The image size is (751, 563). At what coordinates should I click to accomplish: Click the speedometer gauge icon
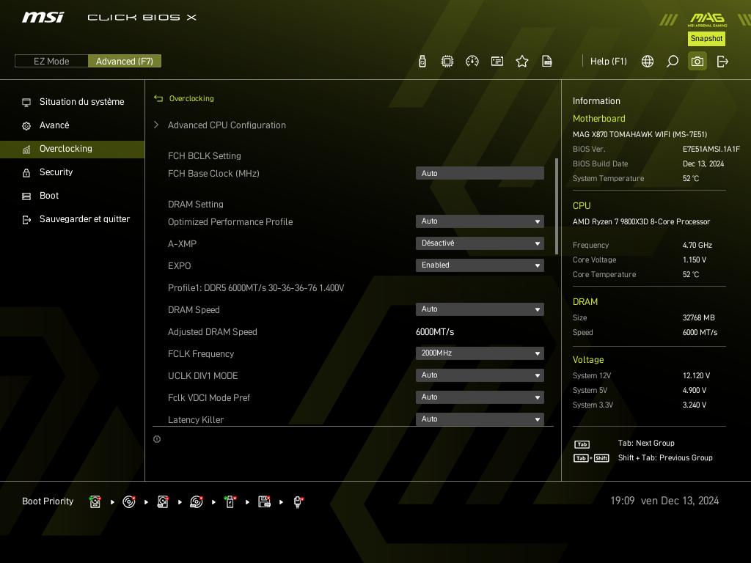tap(472, 62)
